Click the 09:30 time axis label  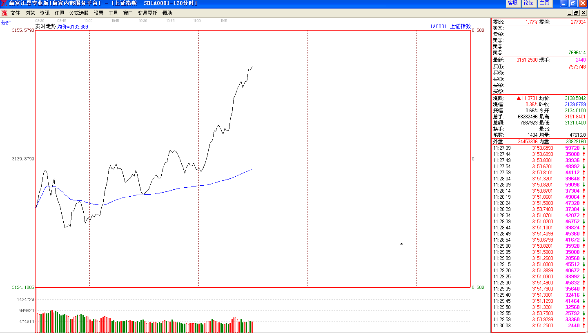pyautogui.click(x=40, y=20)
